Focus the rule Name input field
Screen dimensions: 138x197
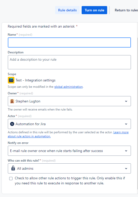(69, 42)
